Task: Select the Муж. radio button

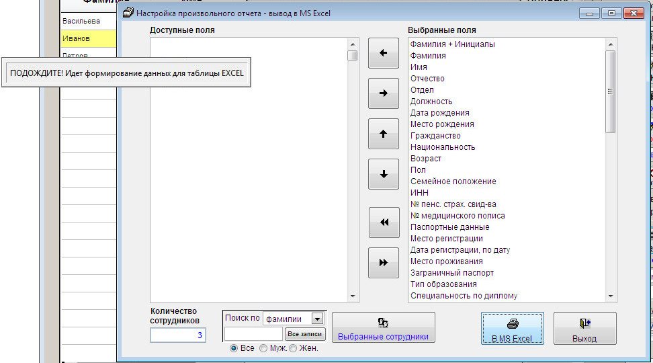Action: [263, 348]
